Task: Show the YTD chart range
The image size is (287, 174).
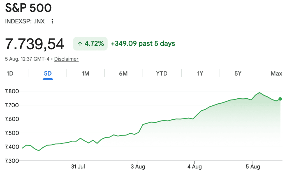Action: (162, 74)
